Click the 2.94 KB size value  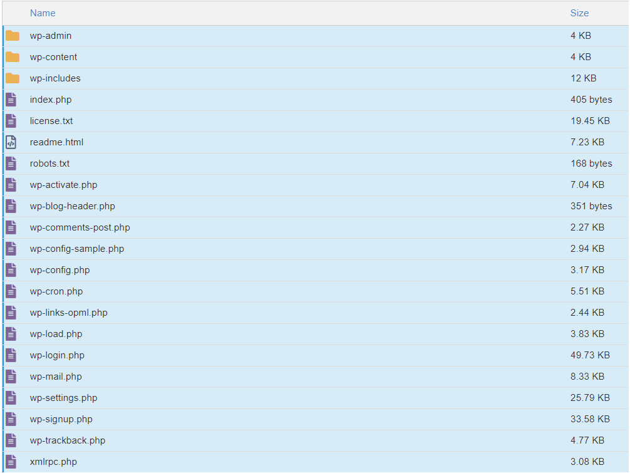[587, 249]
